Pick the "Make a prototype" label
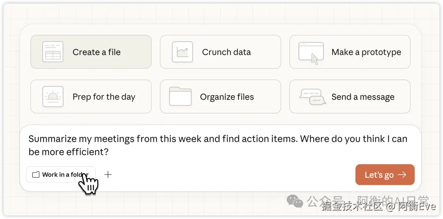Image resolution: width=443 pixels, height=219 pixels. point(366,52)
